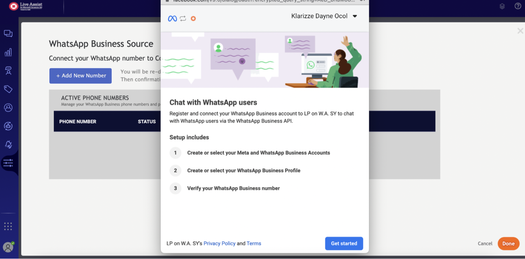Click the orange Done button
The image size is (525, 259).
click(x=508, y=244)
